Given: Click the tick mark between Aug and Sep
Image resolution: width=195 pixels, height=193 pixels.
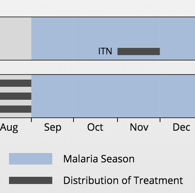Looking at the screenshot, I should click(31, 120).
